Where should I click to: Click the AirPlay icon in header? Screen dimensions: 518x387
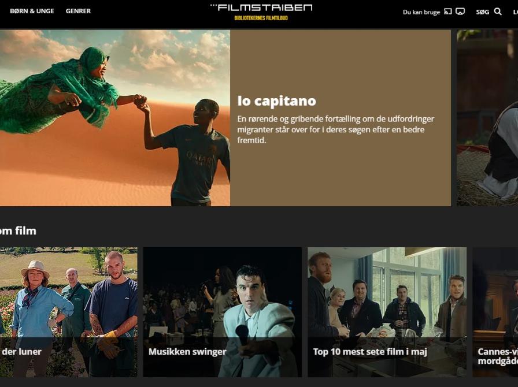click(x=460, y=12)
